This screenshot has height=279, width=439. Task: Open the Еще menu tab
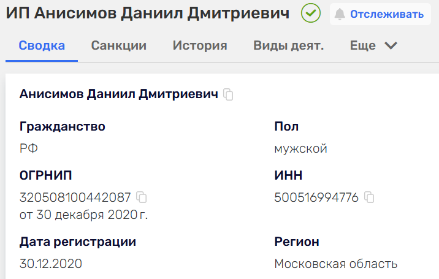point(363,45)
